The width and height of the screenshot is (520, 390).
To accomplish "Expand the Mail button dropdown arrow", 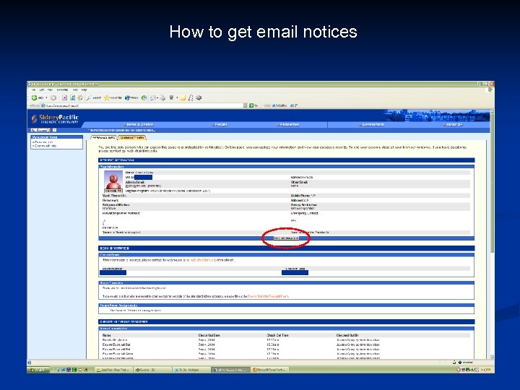I will (157, 97).
